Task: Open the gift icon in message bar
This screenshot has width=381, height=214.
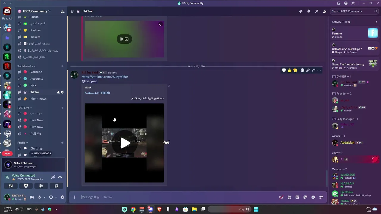Action: [289, 197]
